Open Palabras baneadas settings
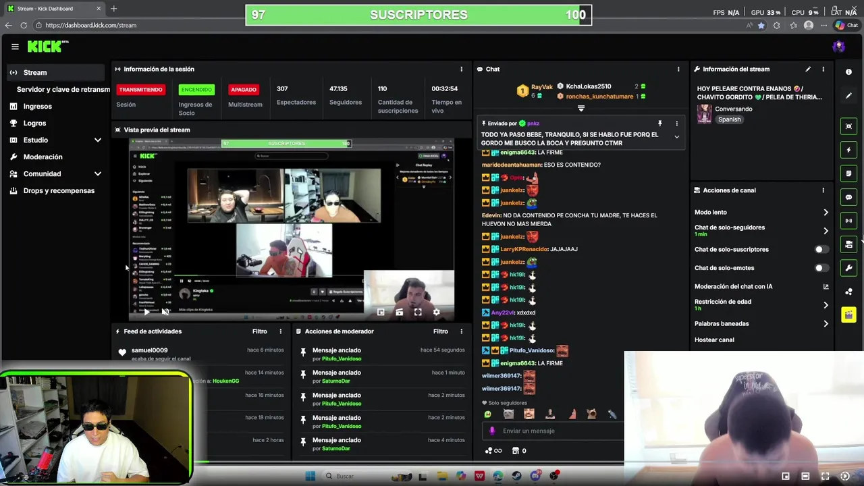This screenshot has height=486, width=864. [761, 324]
